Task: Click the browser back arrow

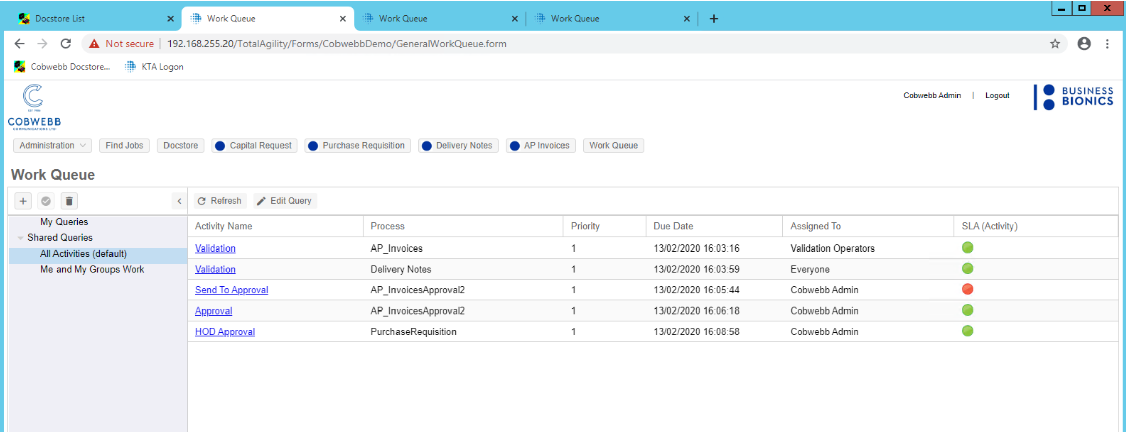Action: click(19, 44)
